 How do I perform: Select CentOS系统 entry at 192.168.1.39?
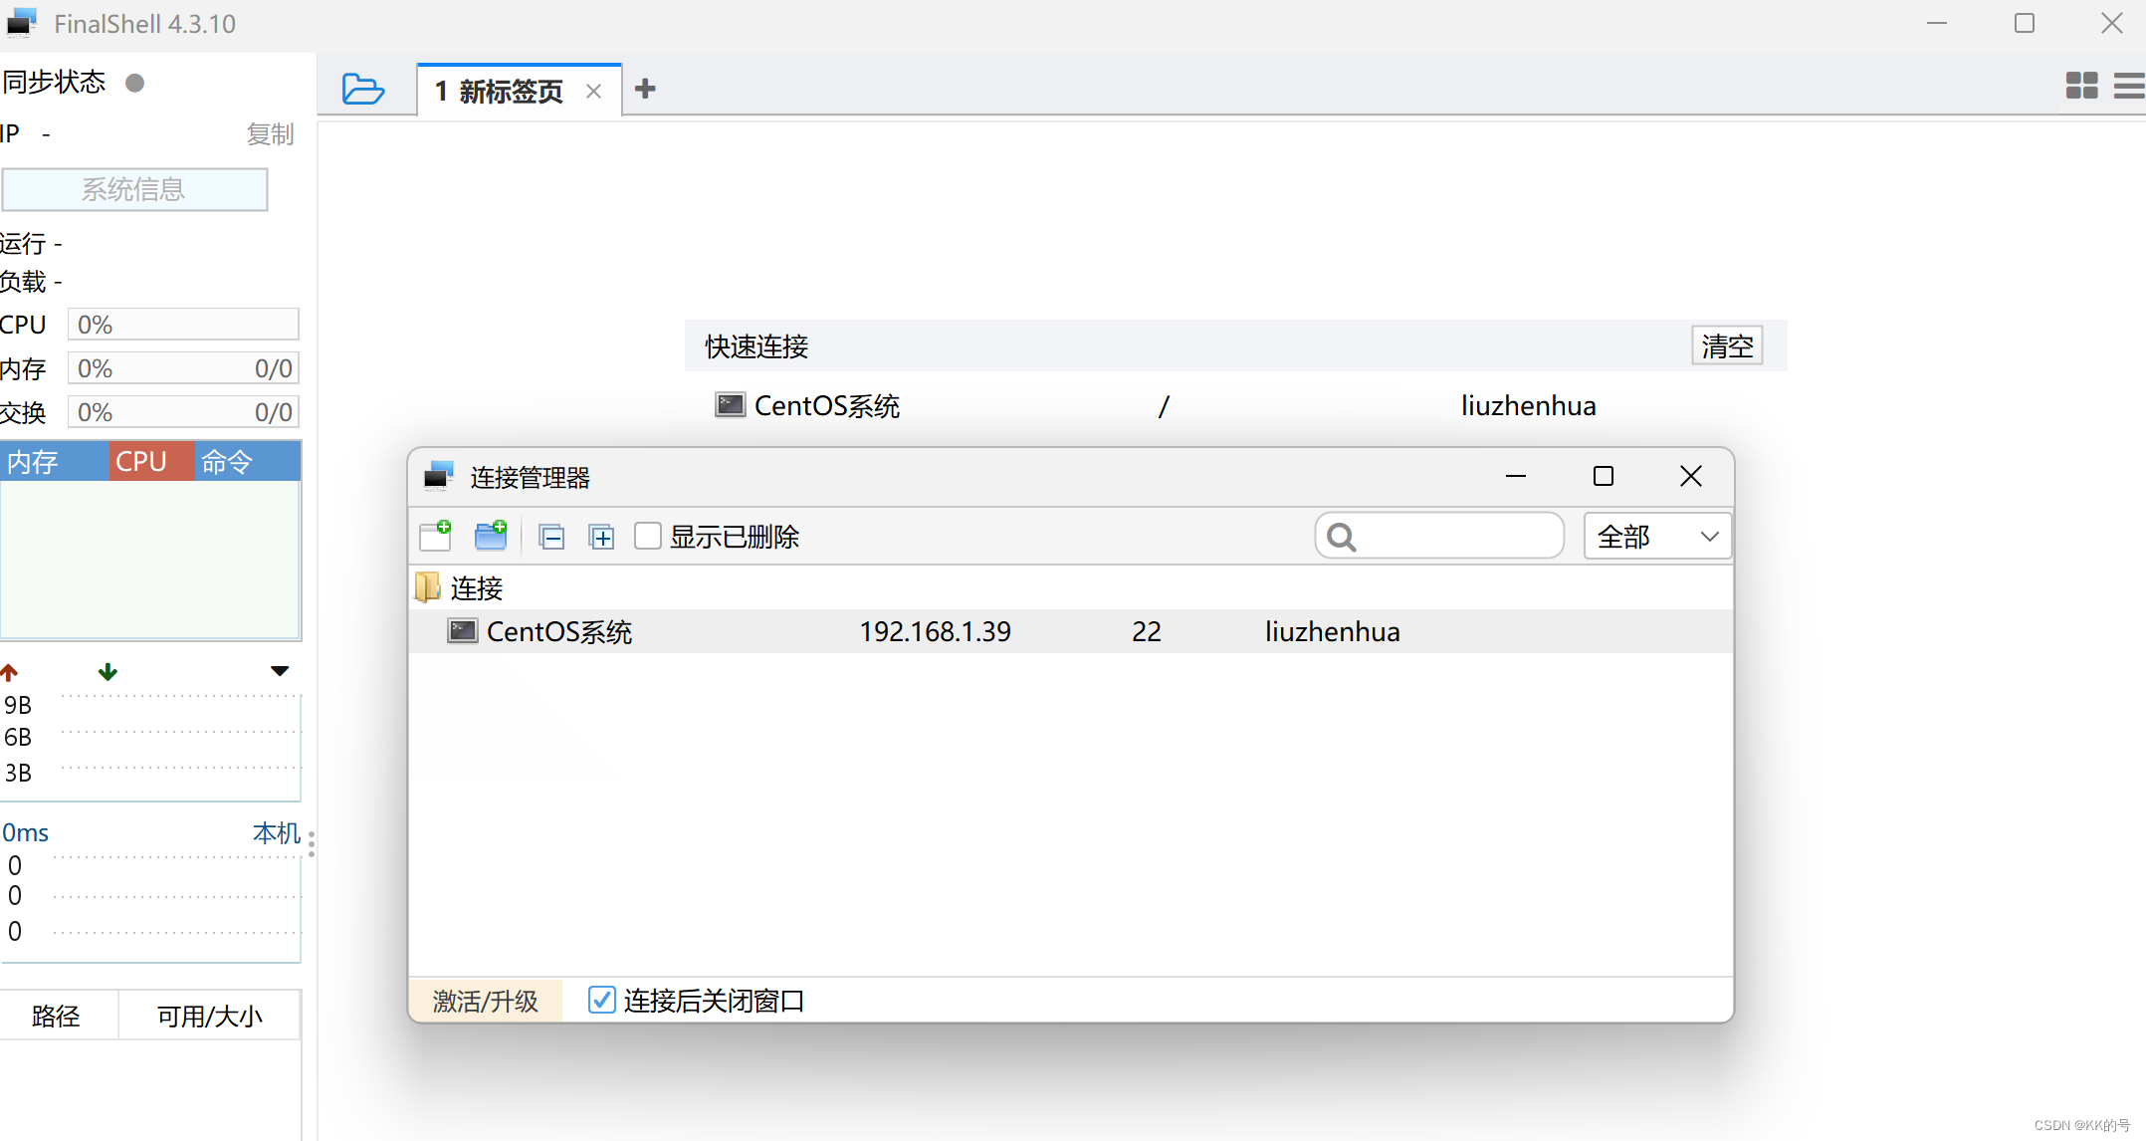[559, 631]
